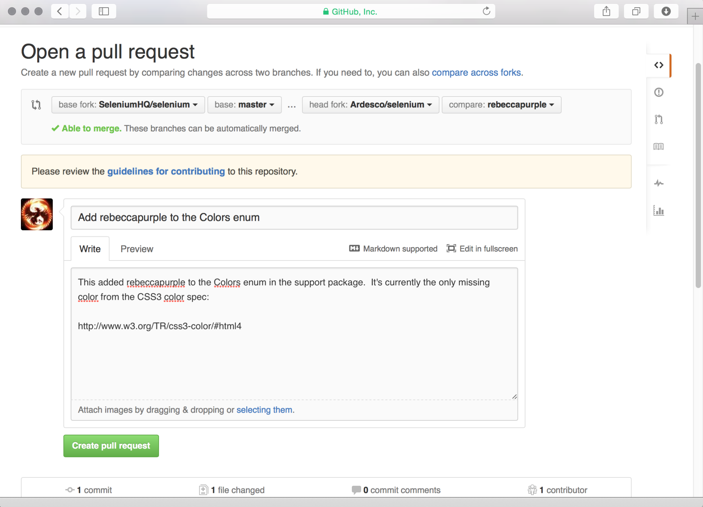Click the fullscreen edit icon
The image size is (703, 507).
(x=451, y=248)
